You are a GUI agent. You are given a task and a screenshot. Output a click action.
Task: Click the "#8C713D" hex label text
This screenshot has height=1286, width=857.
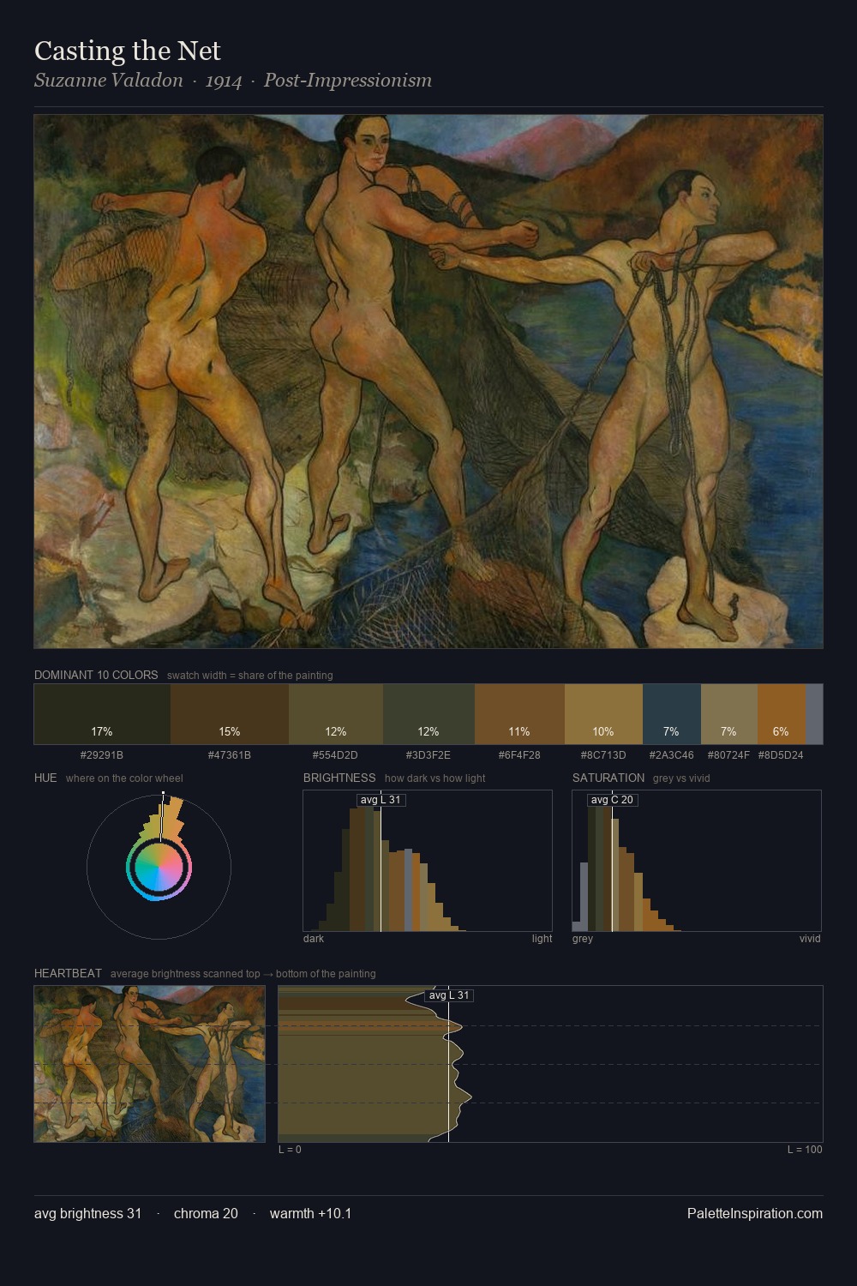(603, 755)
